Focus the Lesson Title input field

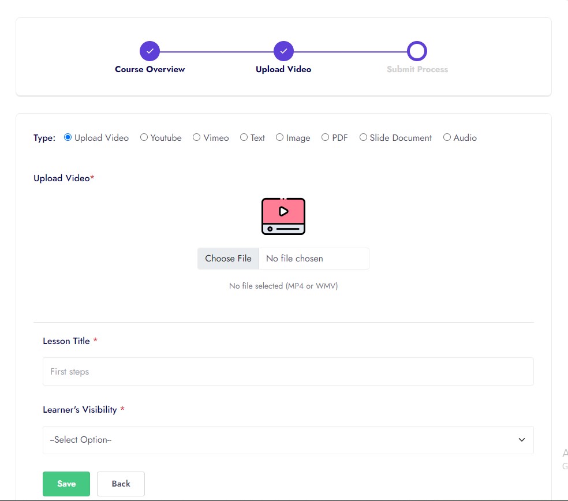point(288,372)
